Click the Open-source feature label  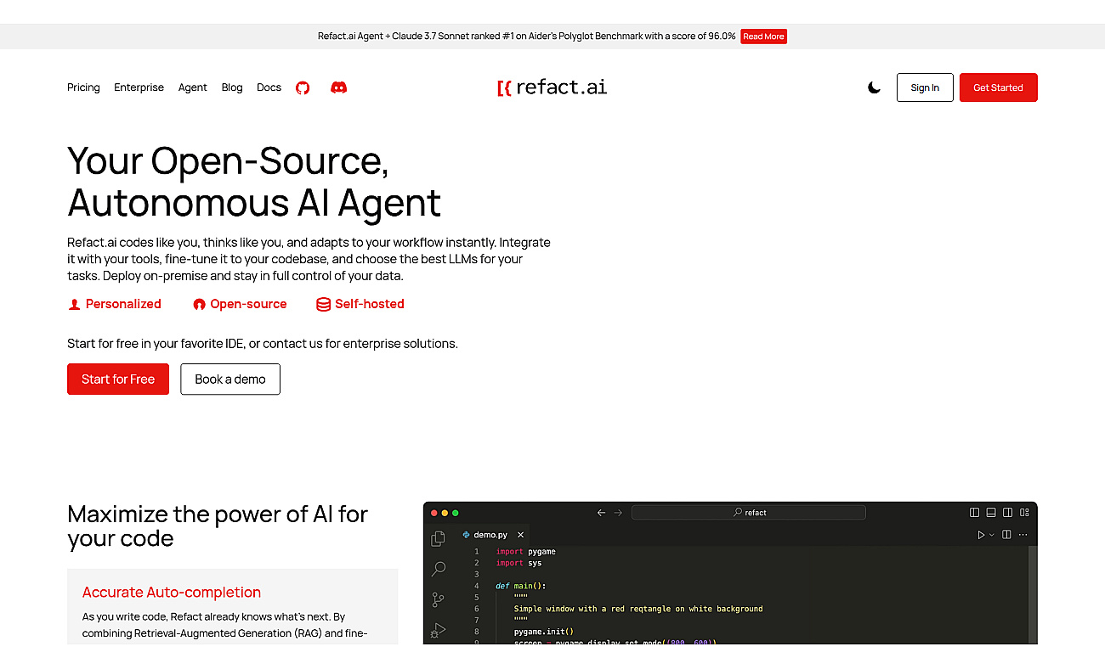240,304
